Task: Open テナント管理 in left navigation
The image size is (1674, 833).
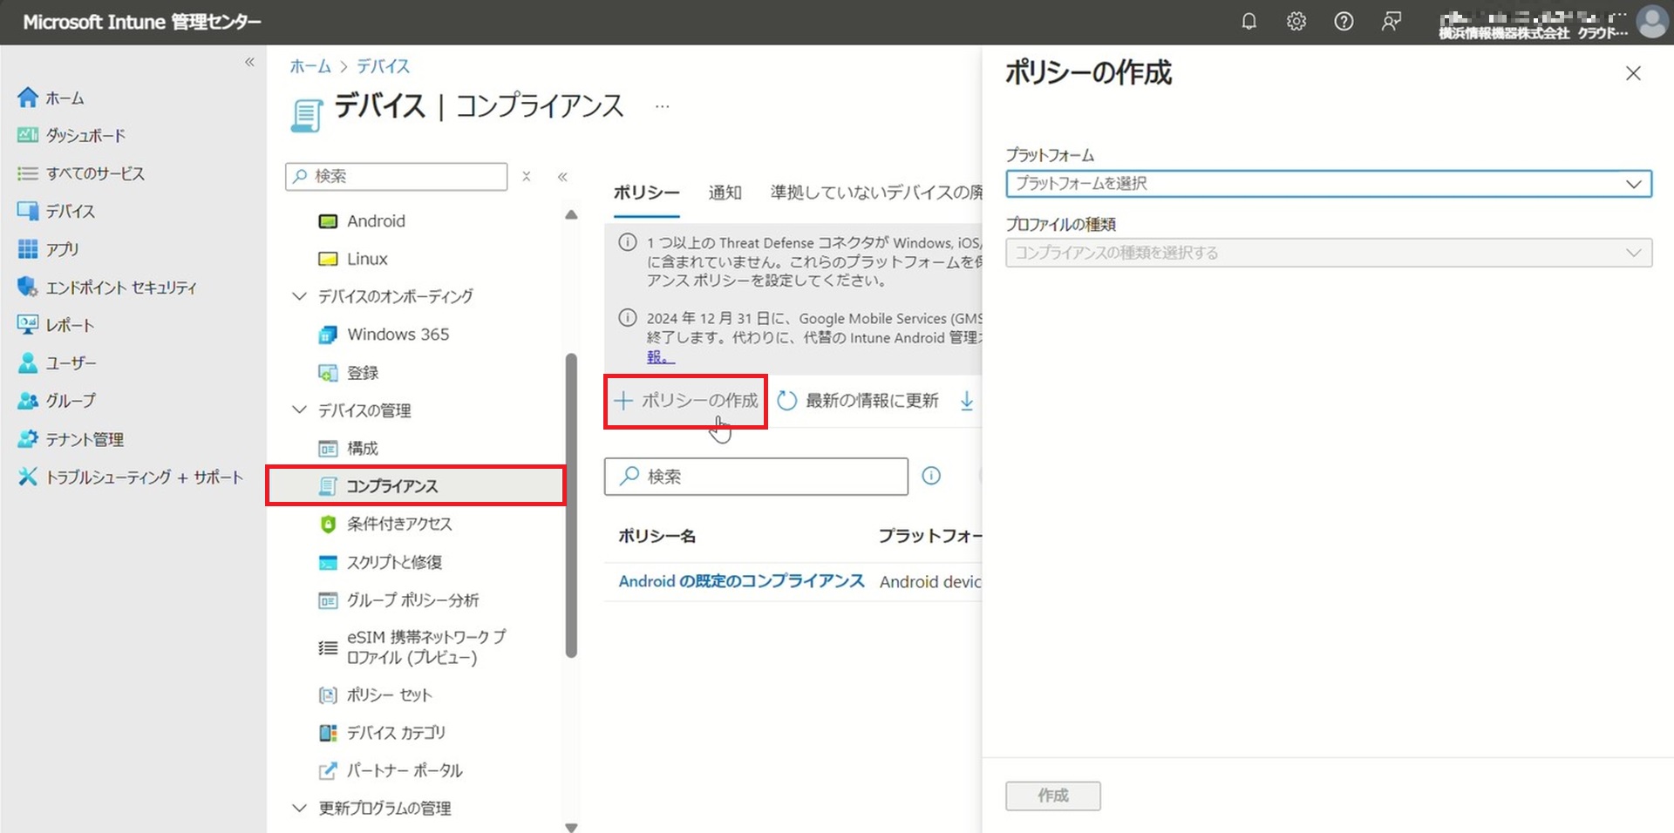Action: coord(71,439)
